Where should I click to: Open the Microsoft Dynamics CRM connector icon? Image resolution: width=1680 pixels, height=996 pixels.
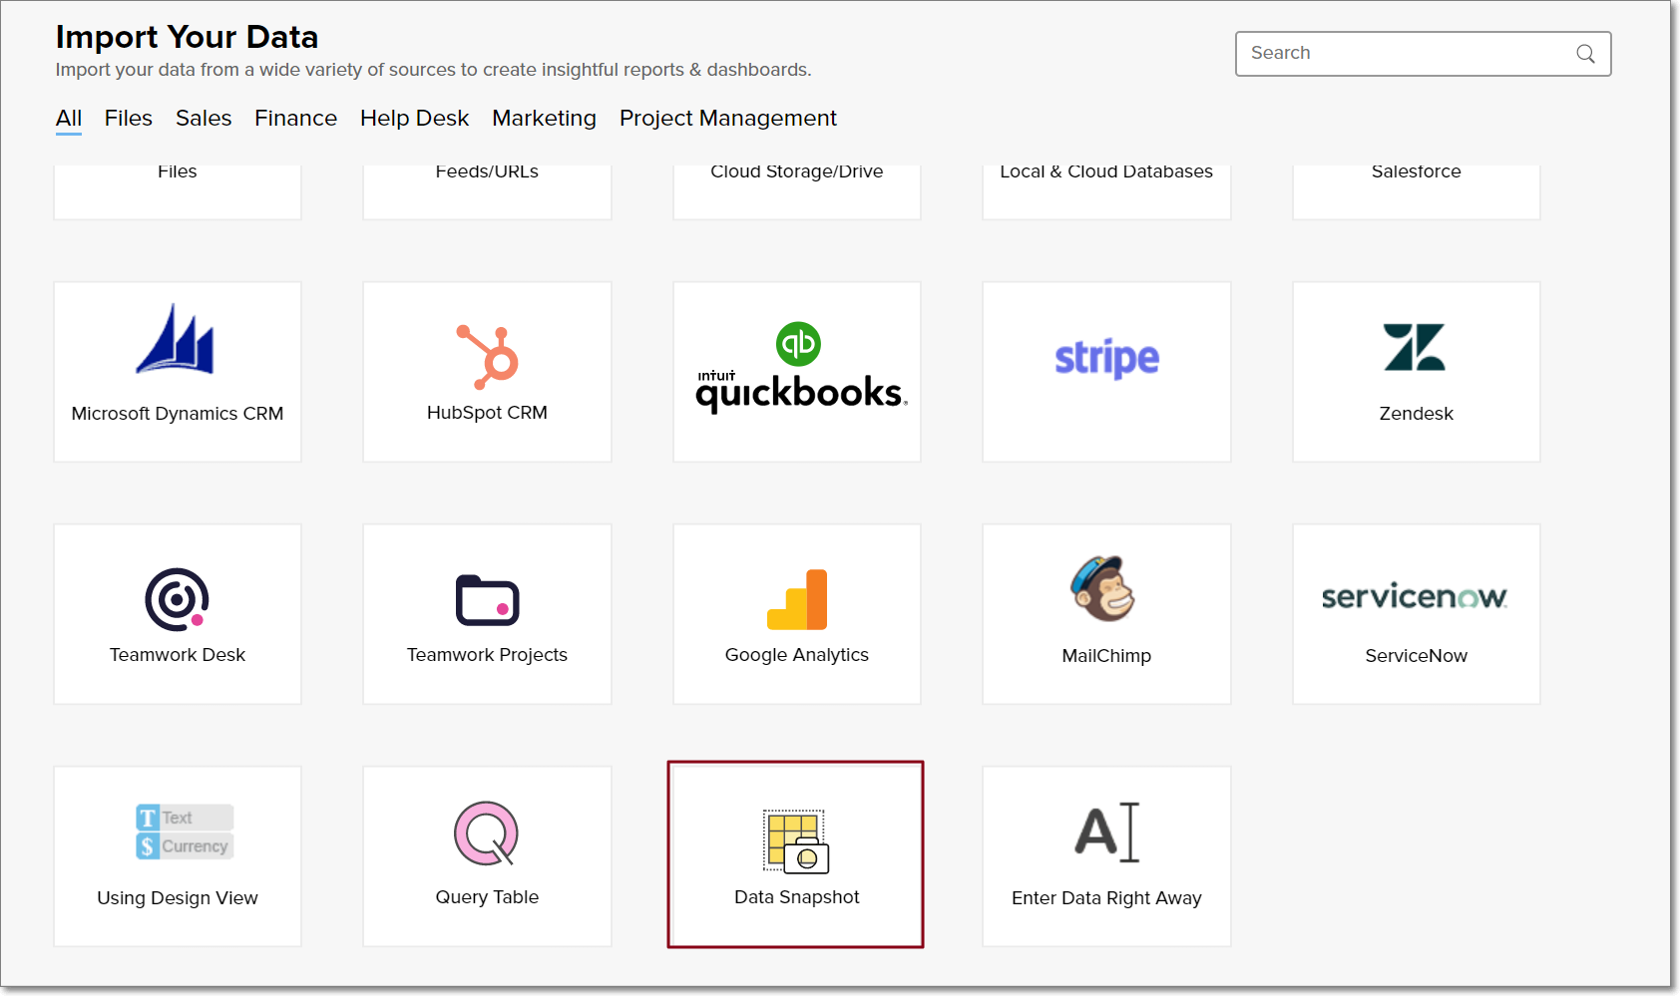(x=176, y=340)
